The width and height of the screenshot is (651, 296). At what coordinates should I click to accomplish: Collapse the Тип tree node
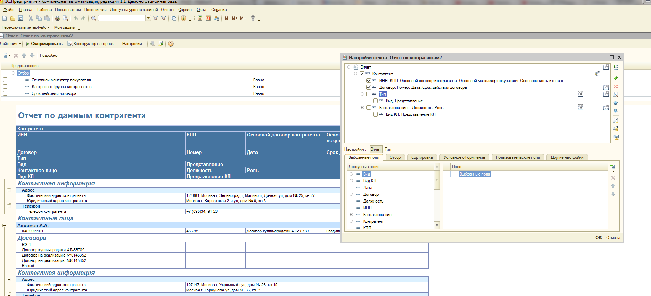point(362,94)
